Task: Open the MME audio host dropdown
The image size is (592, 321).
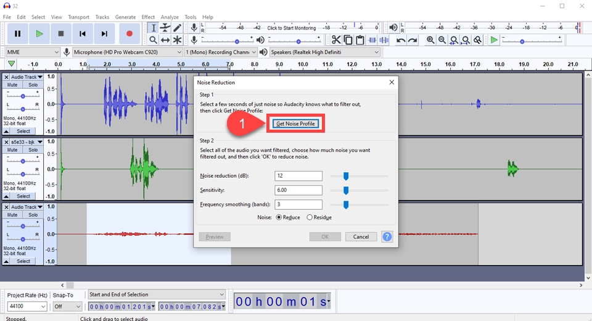Action: (x=33, y=52)
